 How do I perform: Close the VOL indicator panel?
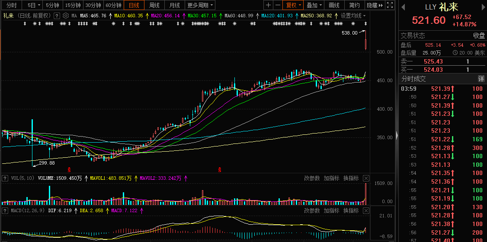(366, 178)
